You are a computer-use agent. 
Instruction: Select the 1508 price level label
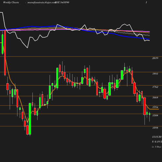click(155, 115)
